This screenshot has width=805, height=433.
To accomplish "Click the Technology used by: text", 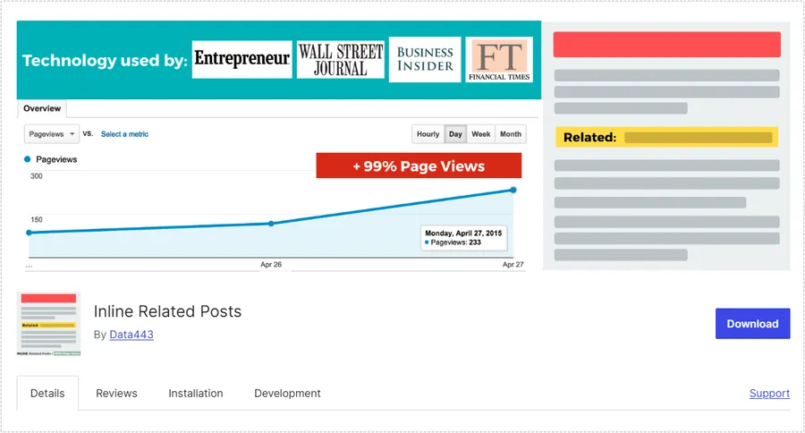I will [105, 61].
